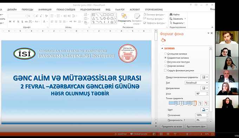Align text left in paragraph group
The width and height of the screenshot is (239, 138).
tap(52, 22)
